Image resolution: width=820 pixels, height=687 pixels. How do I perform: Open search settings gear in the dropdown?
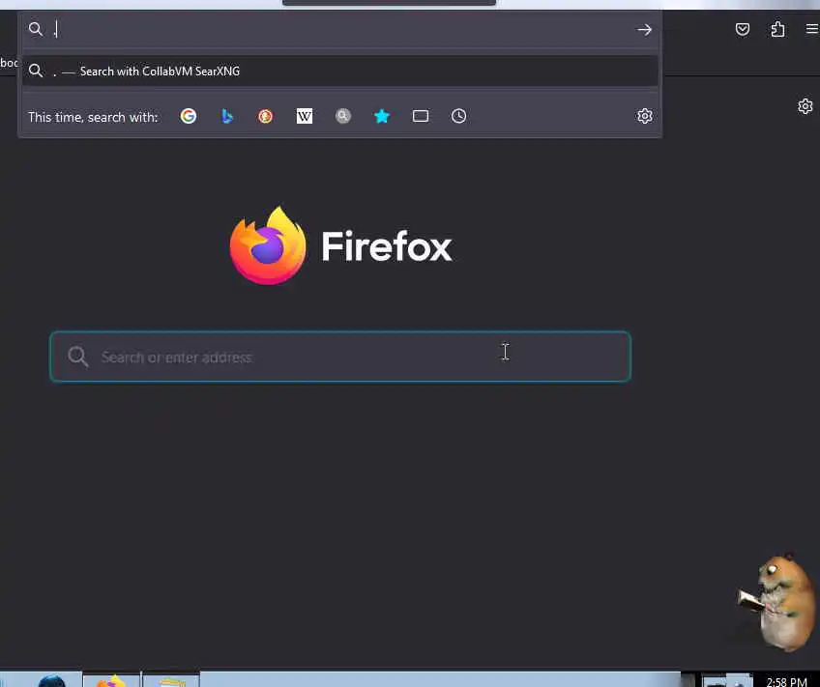644,116
